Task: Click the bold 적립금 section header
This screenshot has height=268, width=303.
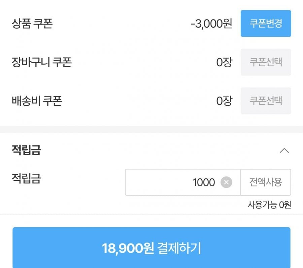Action: click(26, 150)
